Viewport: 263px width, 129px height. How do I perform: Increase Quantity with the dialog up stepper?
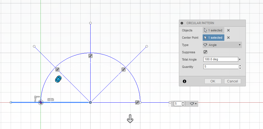coord(240,66)
